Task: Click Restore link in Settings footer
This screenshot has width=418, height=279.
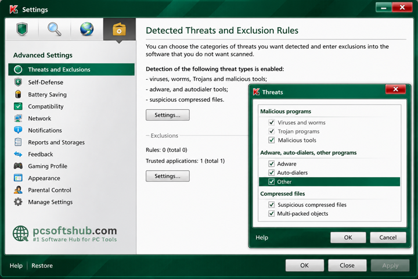Action: [42, 266]
